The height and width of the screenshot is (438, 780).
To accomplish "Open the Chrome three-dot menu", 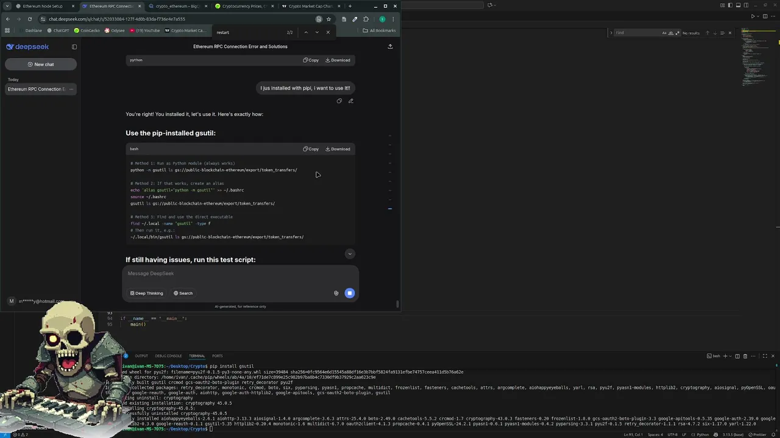I will pyautogui.click(x=393, y=19).
